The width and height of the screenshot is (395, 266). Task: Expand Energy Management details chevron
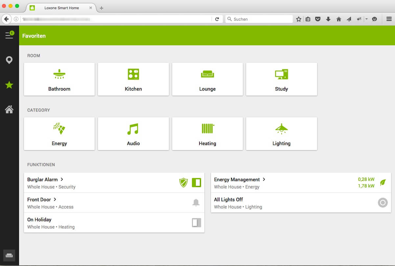tap(264, 179)
